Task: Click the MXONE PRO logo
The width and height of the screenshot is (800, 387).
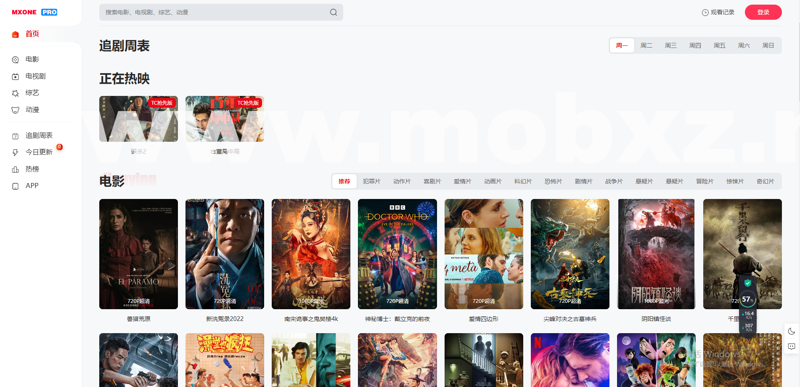Action: tap(34, 12)
